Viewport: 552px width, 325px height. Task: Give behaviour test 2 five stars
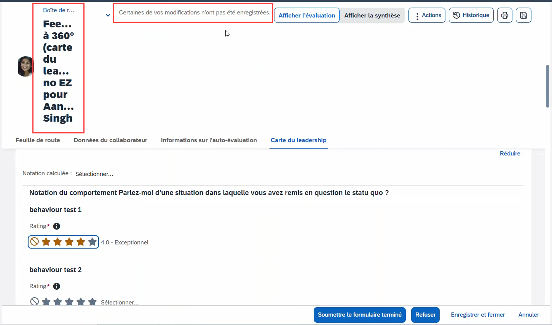[x=93, y=302]
